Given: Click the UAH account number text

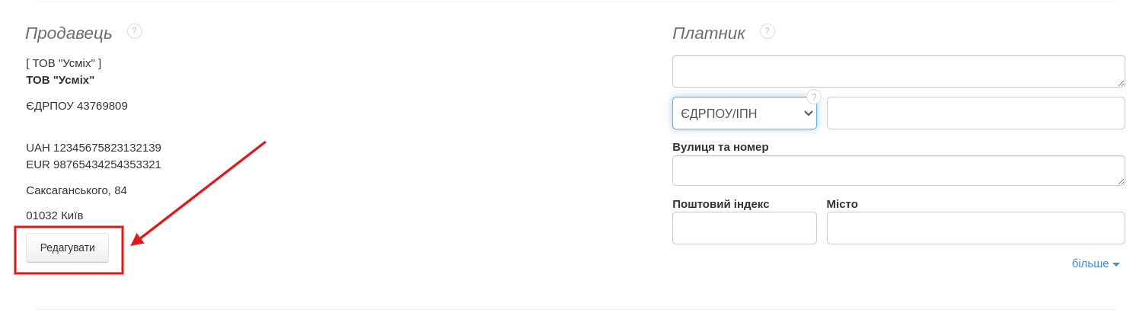Looking at the screenshot, I should tap(94, 148).
